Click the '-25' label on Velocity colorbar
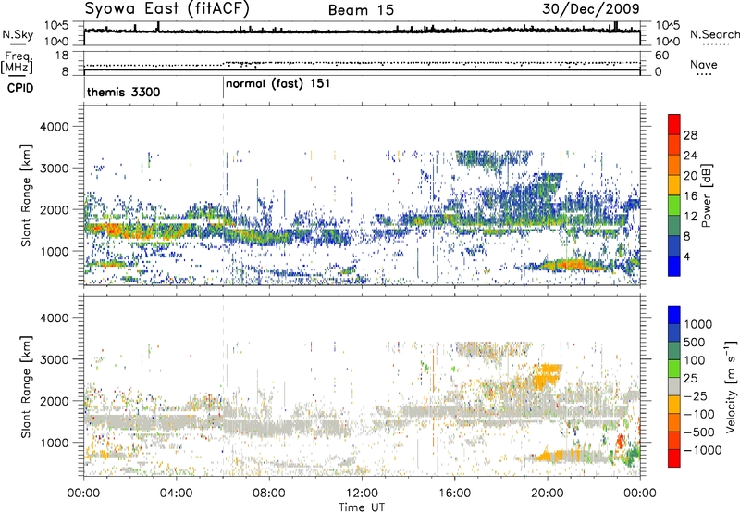 point(697,396)
